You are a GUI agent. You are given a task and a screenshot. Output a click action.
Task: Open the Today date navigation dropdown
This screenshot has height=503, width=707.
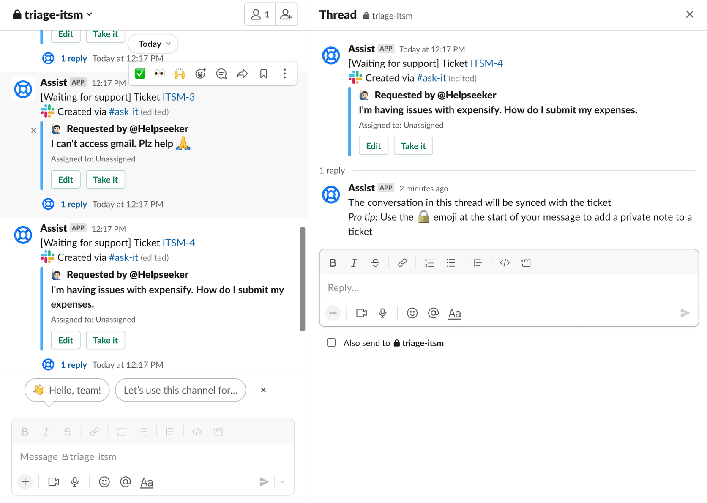click(x=152, y=43)
